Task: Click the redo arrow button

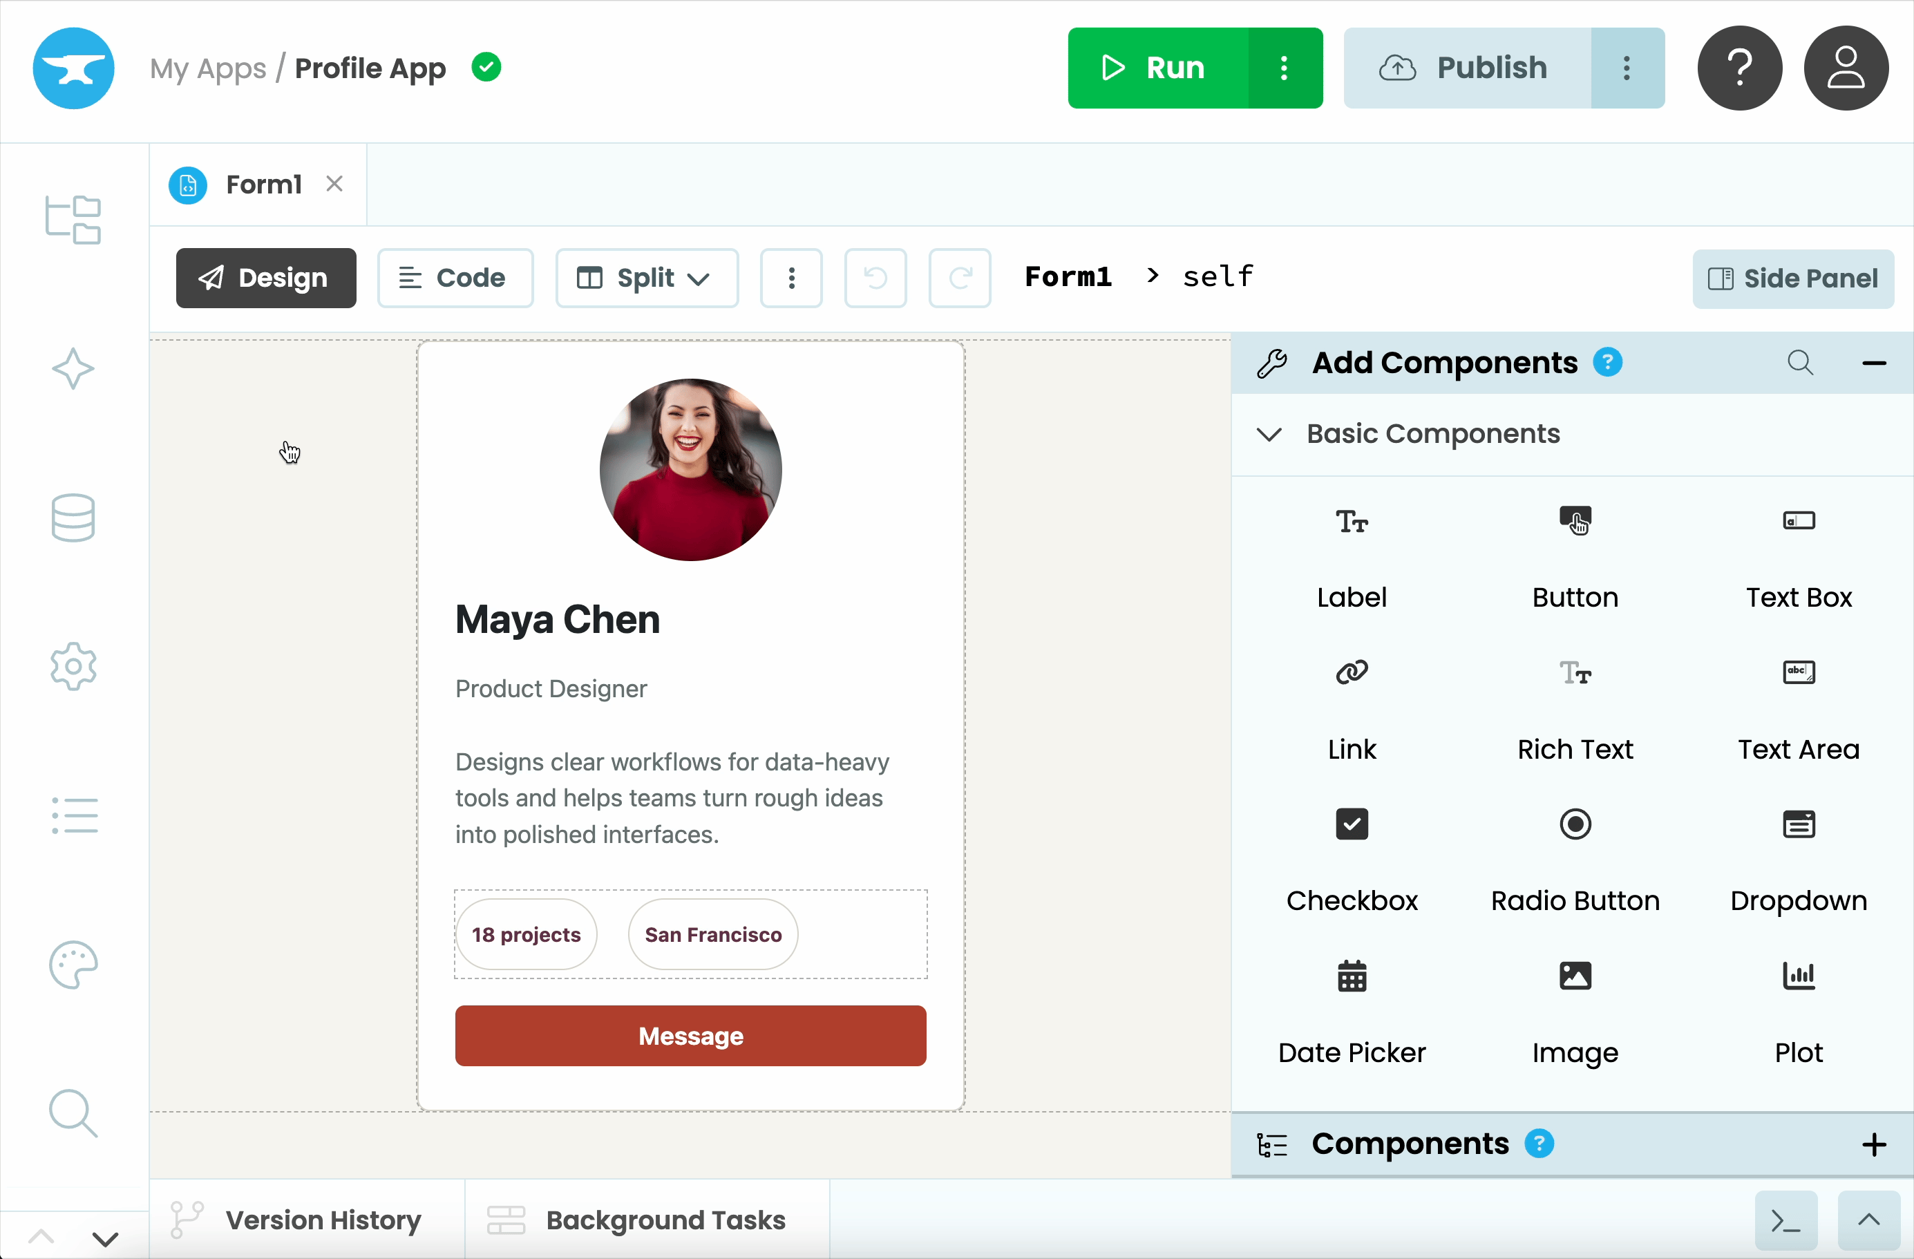Action: tap(959, 278)
